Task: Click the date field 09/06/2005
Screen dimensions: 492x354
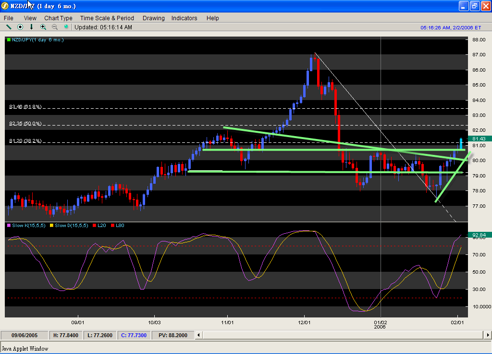Action: 25,335
